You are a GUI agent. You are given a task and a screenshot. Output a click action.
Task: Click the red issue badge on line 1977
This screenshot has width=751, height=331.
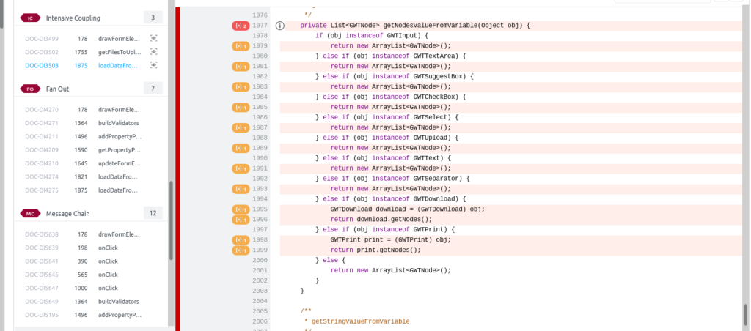(x=241, y=26)
